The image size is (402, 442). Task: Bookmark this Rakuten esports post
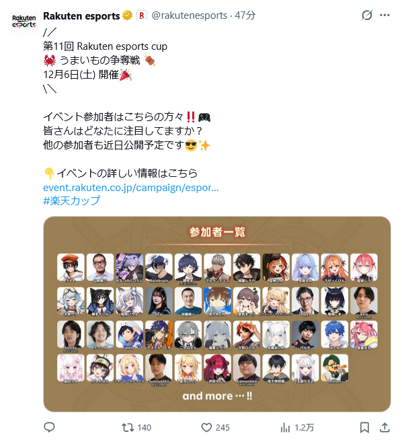pos(364,427)
